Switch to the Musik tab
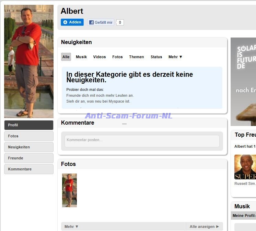This screenshot has width=256, height=231. point(81,57)
